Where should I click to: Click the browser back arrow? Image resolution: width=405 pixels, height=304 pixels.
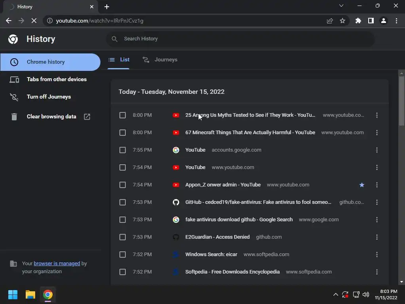coord(9,21)
